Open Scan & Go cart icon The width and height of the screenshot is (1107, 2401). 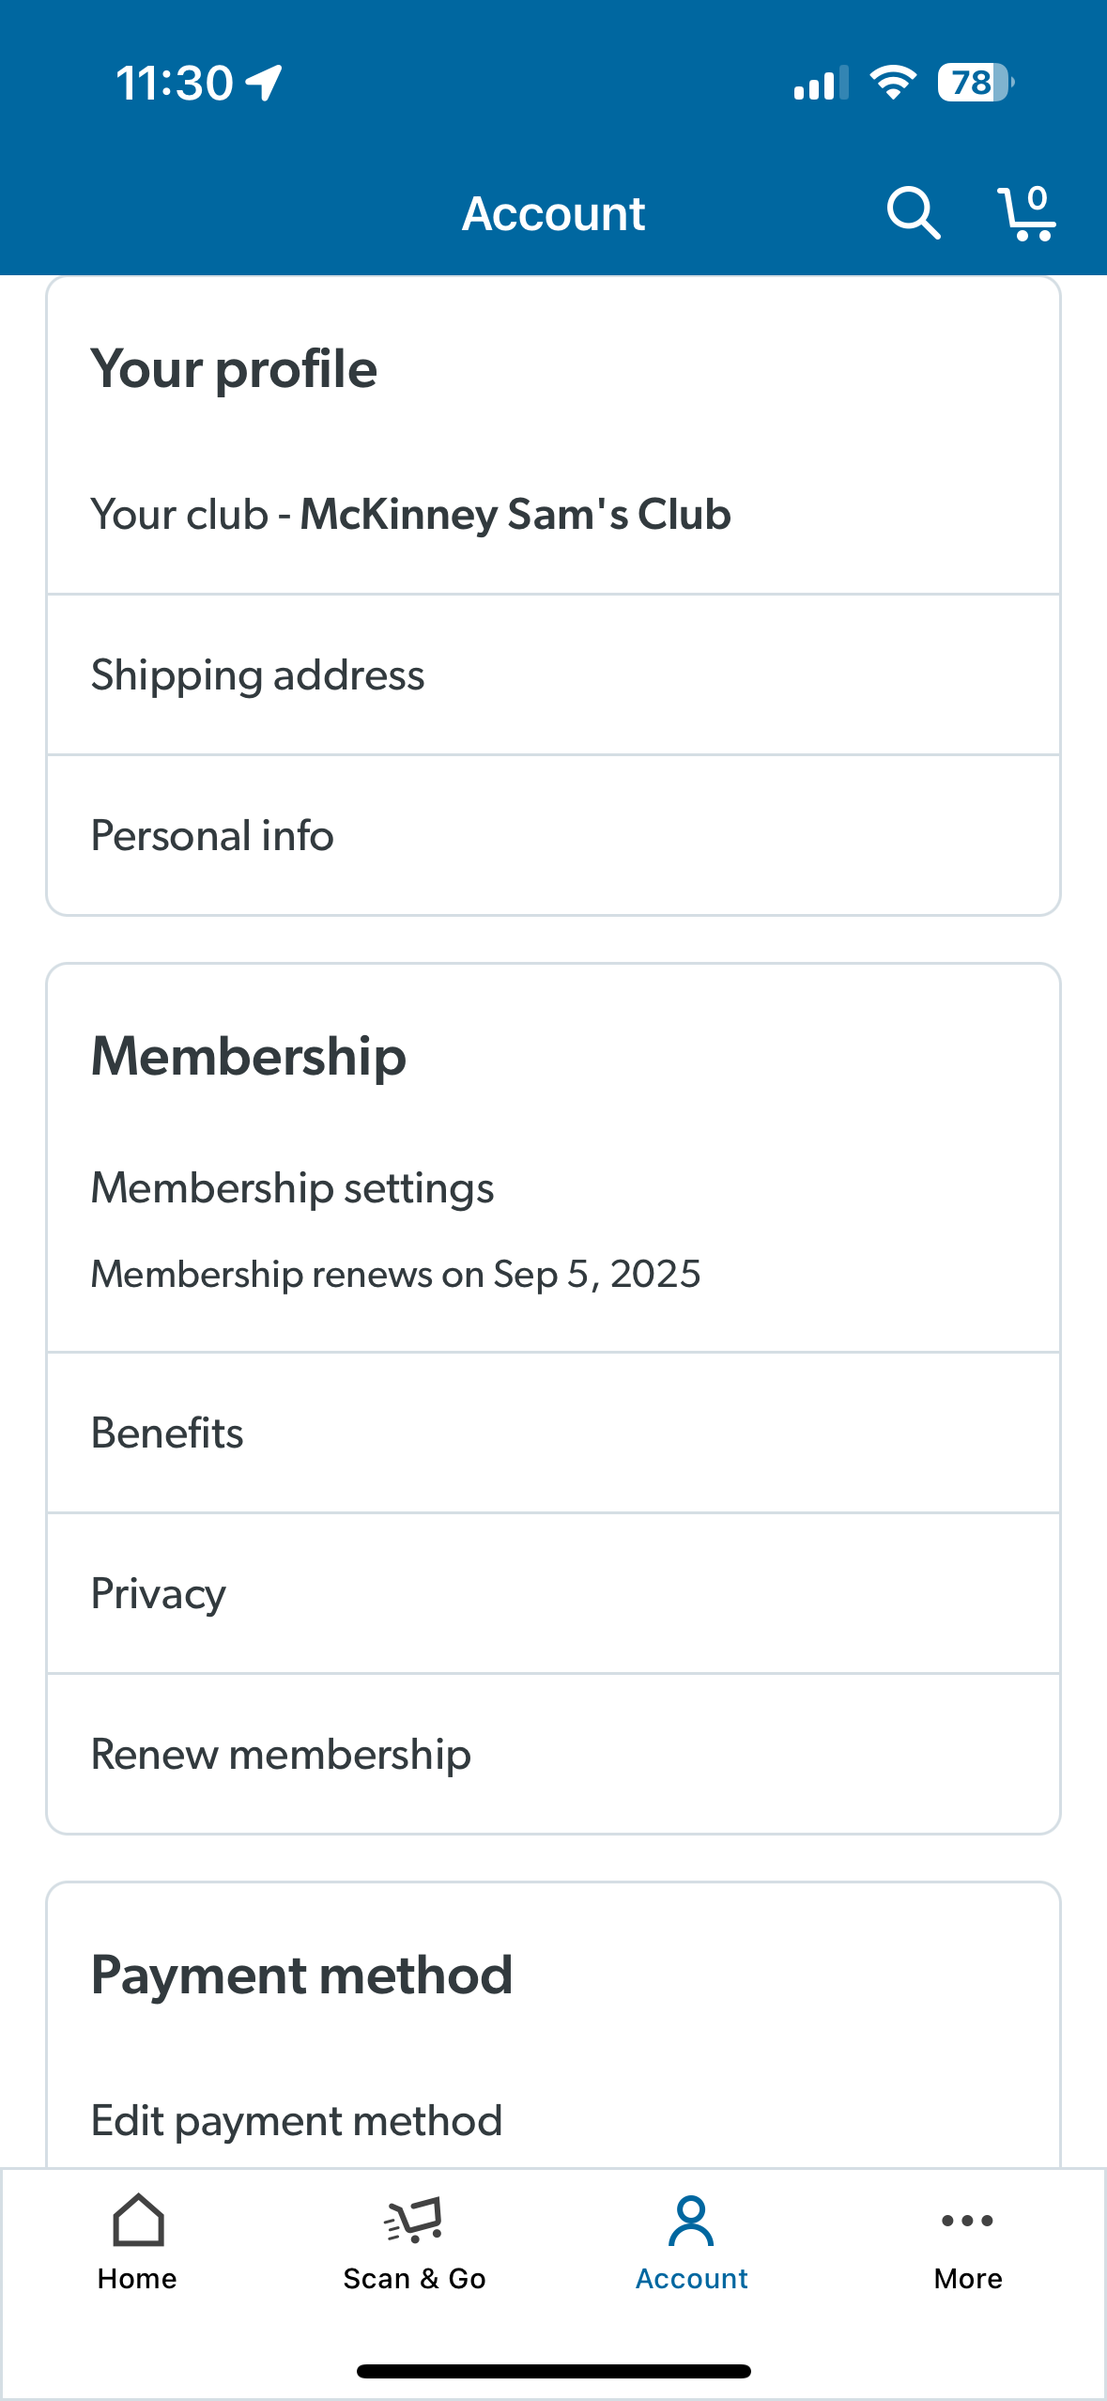pos(414,2220)
